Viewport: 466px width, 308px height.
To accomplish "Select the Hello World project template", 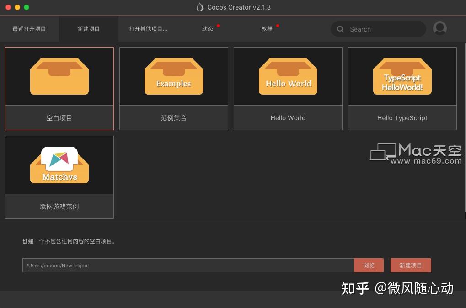I will [288, 76].
